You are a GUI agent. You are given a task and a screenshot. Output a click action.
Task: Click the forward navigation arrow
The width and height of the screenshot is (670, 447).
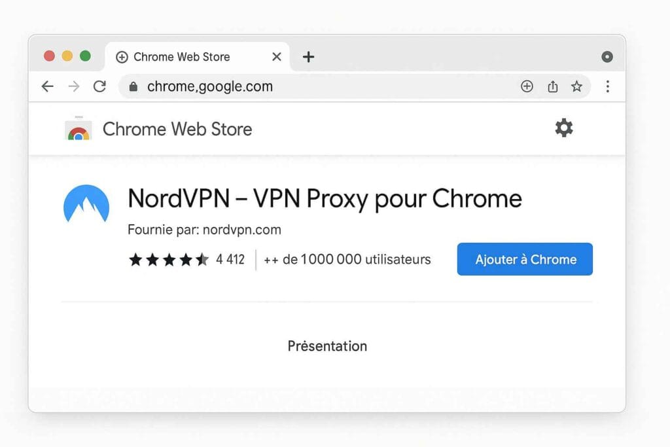click(74, 86)
